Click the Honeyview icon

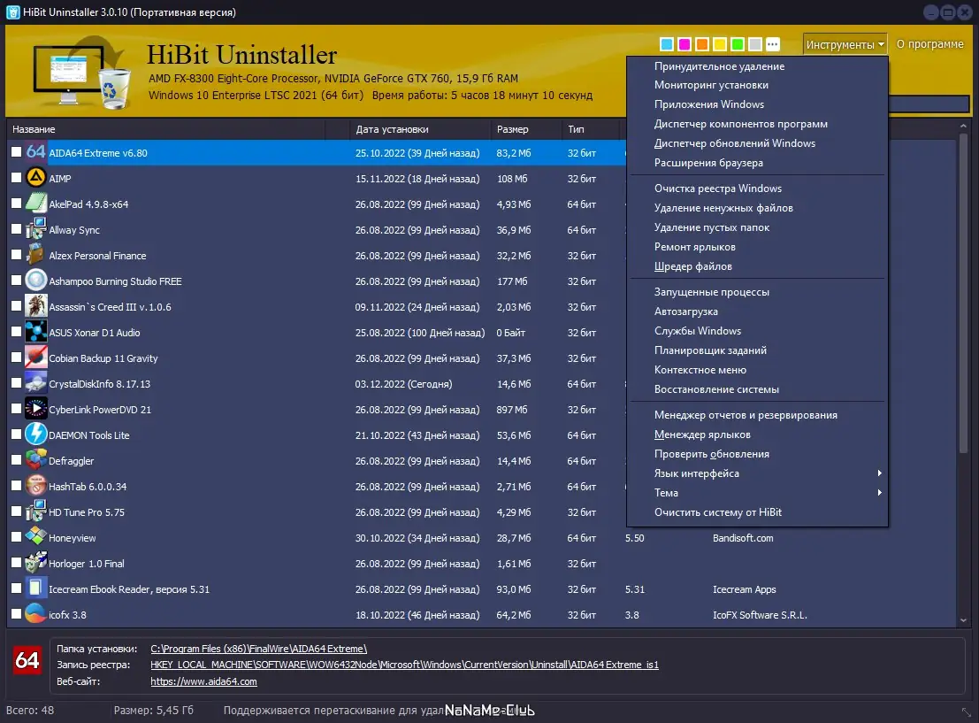35,537
